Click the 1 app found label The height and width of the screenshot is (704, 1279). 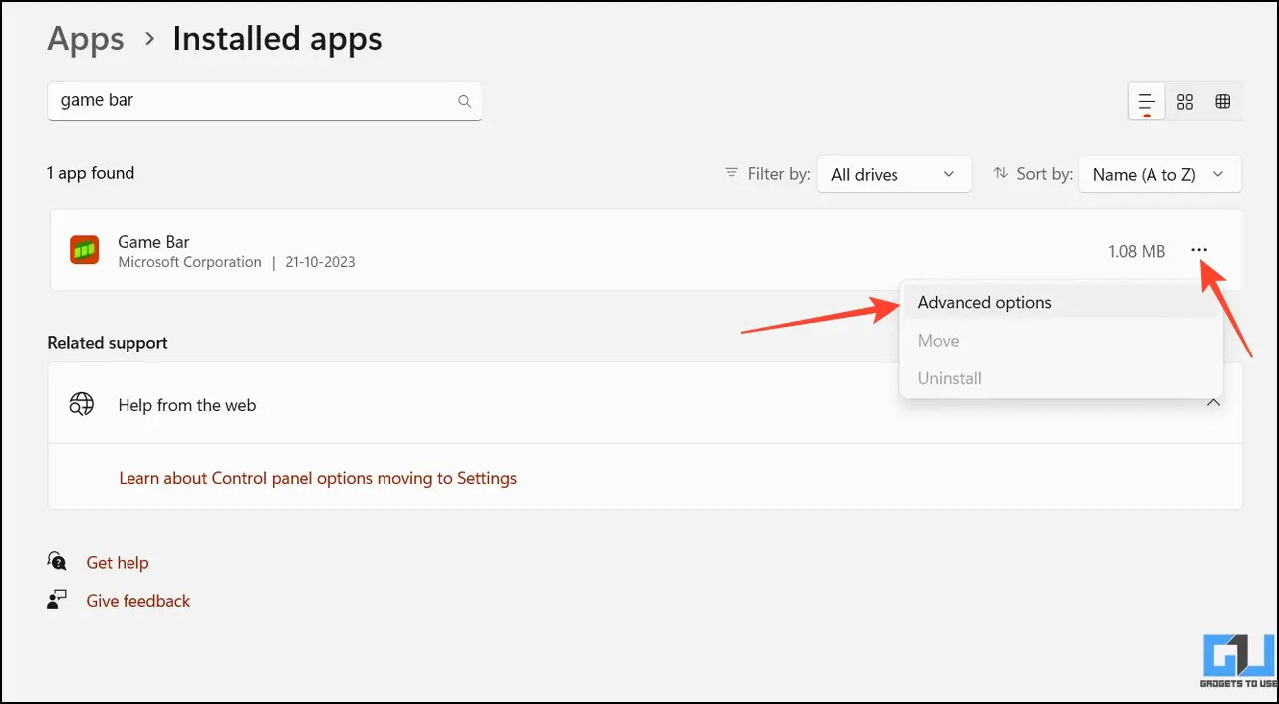click(x=91, y=173)
